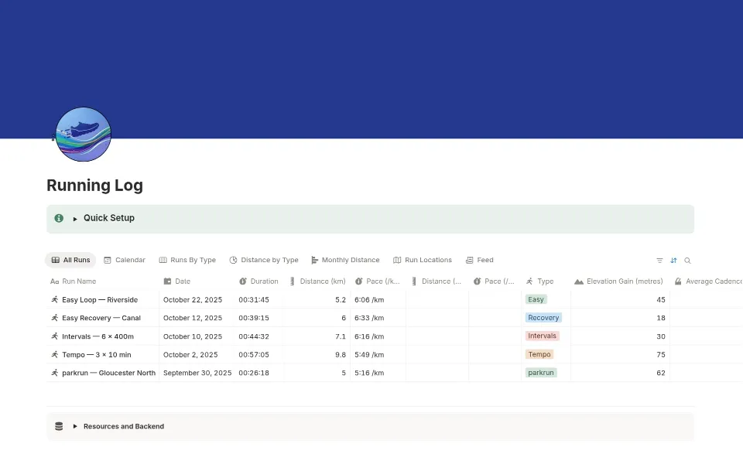
Task: Click the runner icon beside Easy Recovery — Canal
Action: pyautogui.click(x=54, y=318)
